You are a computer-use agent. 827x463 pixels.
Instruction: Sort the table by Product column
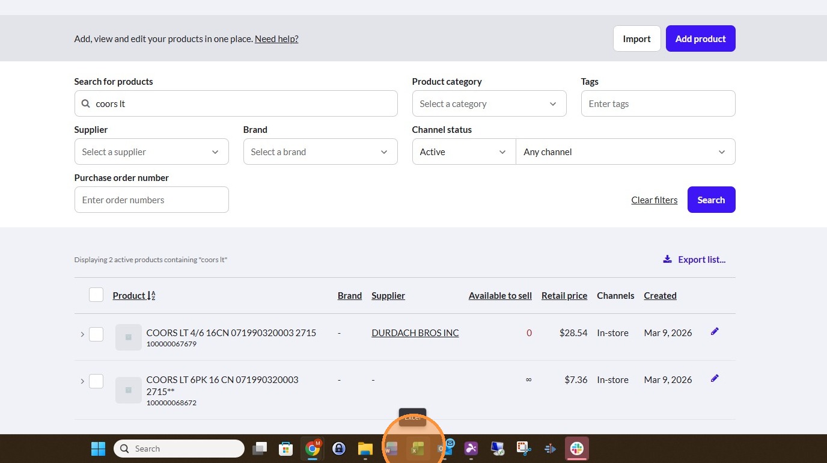(129, 295)
